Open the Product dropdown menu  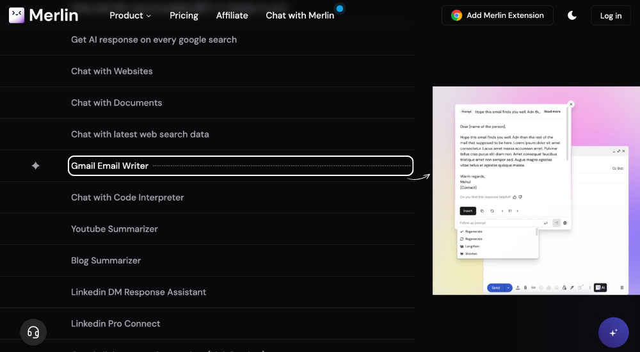pos(130,15)
